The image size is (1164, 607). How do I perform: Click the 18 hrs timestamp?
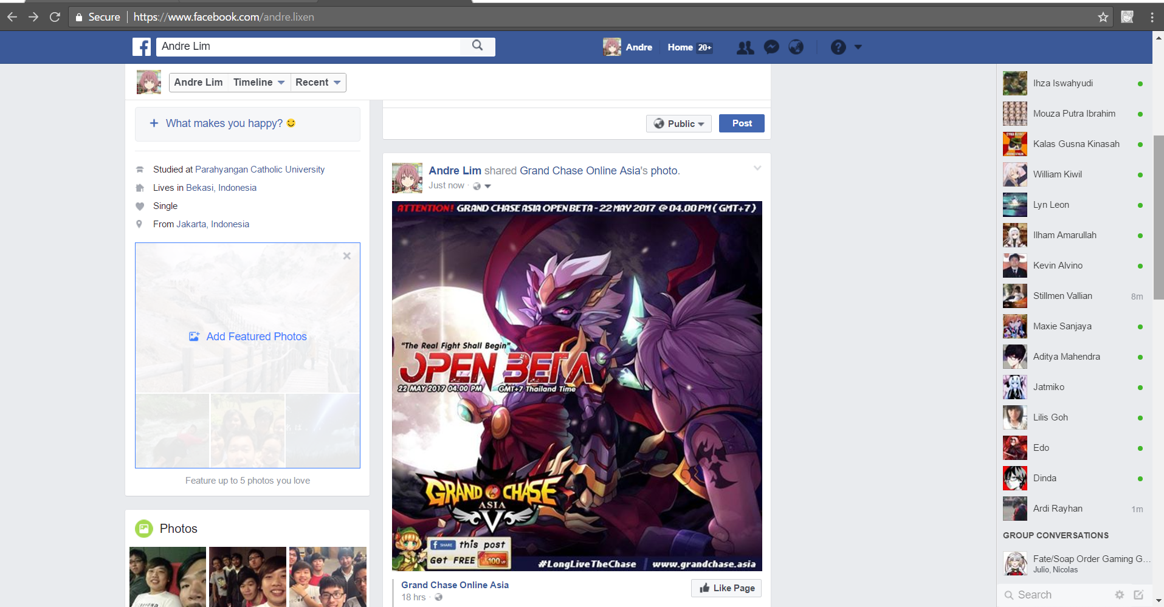pyautogui.click(x=413, y=597)
